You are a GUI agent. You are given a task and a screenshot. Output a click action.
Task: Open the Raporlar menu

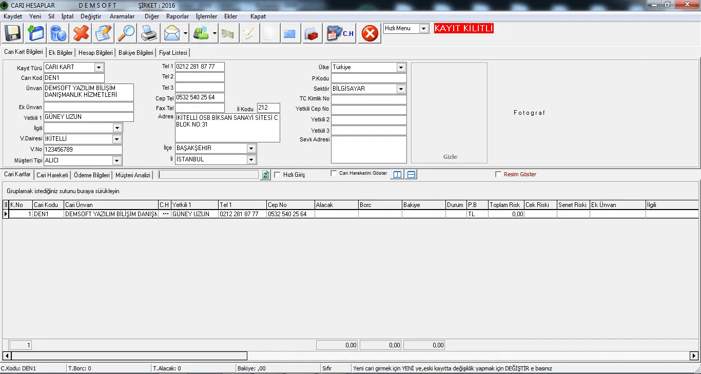pyautogui.click(x=178, y=16)
